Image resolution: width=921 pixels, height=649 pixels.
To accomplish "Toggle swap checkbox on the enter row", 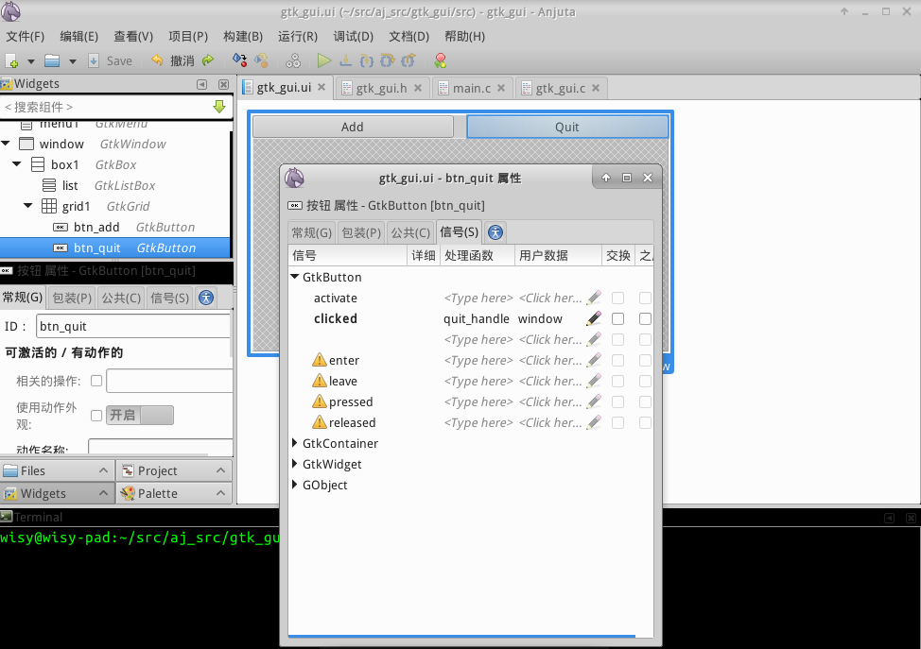I will point(617,360).
